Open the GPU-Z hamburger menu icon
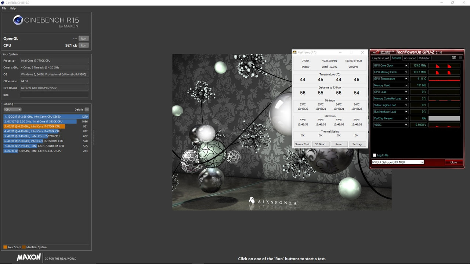Image resolution: width=470 pixels, height=264 pixels. tap(460, 58)
